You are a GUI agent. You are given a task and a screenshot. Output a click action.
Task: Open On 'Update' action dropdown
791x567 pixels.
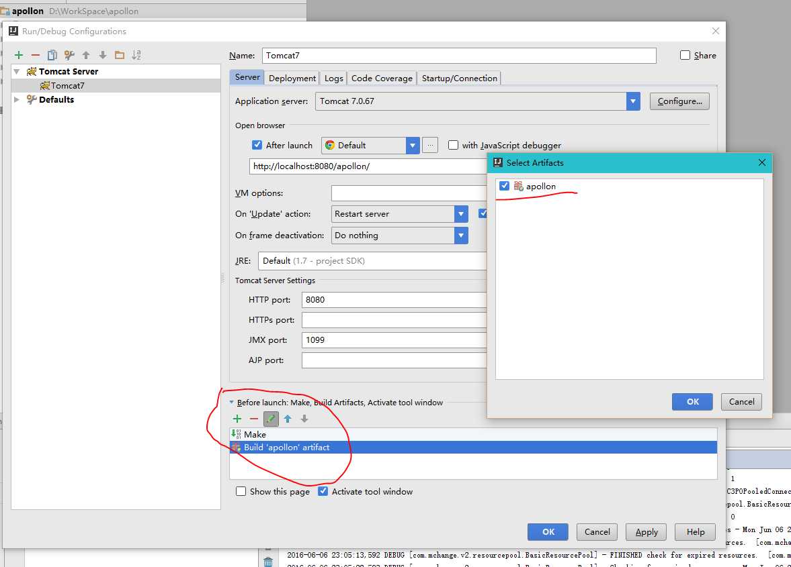click(x=460, y=213)
